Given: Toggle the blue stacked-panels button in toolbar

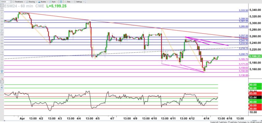Looking at the screenshot, I should (61, 2).
